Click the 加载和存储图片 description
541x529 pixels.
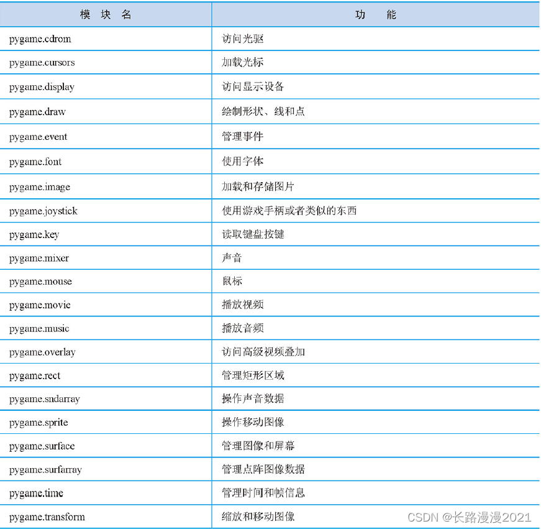click(258, 186)
